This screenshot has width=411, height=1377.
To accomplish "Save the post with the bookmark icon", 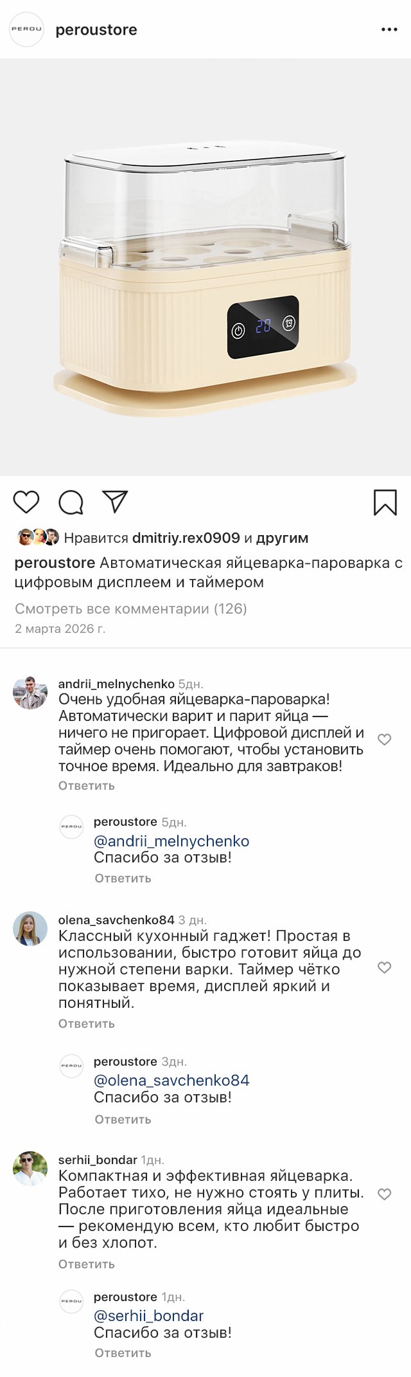I will point(385,502).
